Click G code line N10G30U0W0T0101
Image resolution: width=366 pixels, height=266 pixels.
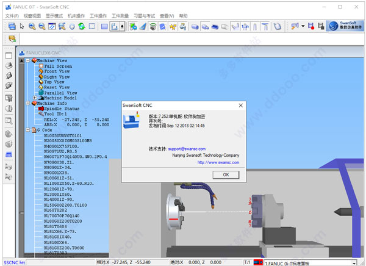tap(63, 135)
